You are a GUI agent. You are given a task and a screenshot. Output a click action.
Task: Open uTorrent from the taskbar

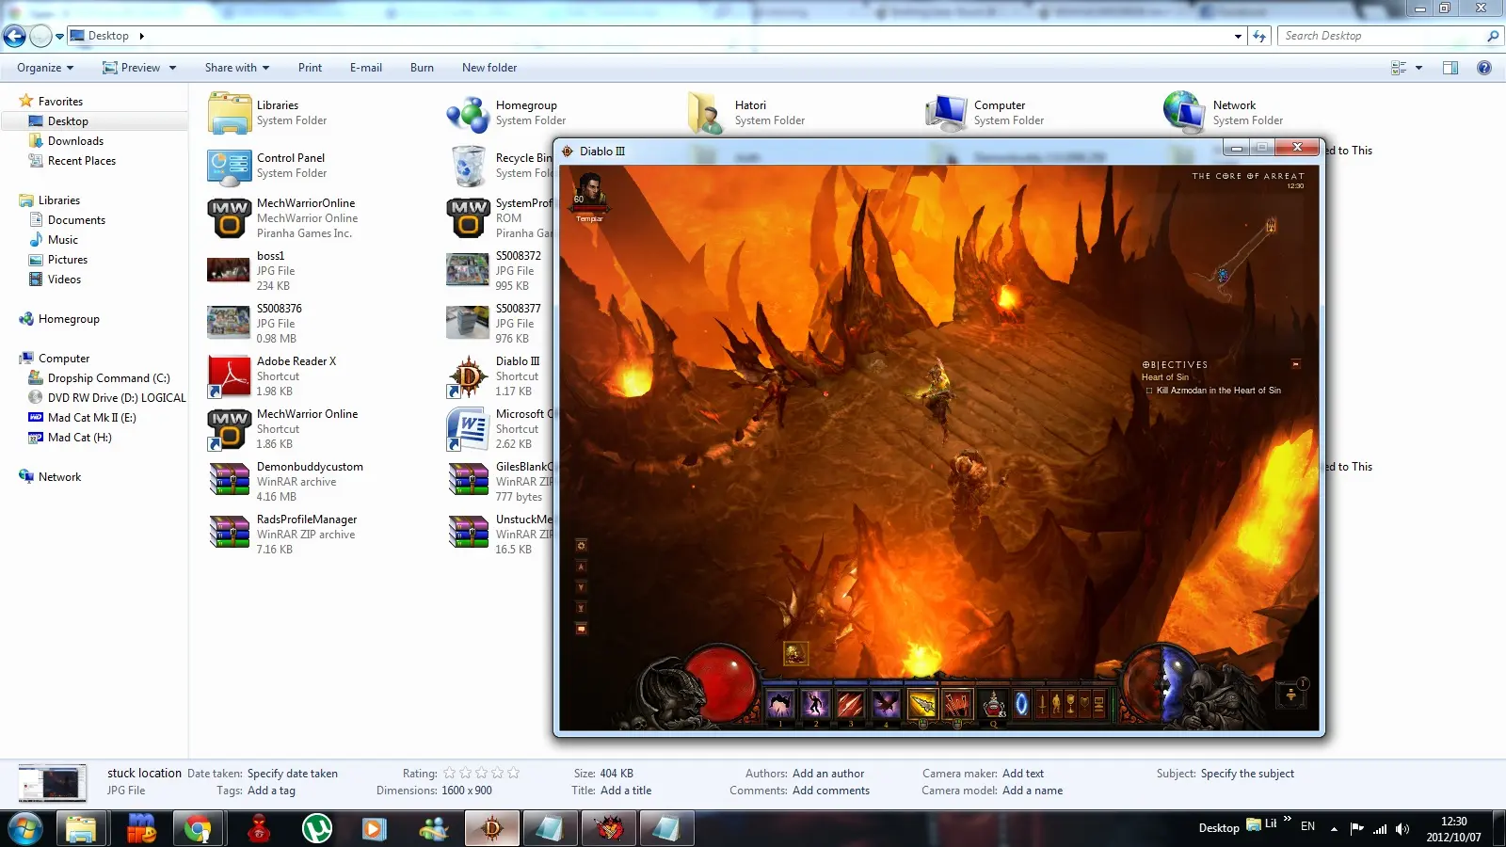point(316,828)
